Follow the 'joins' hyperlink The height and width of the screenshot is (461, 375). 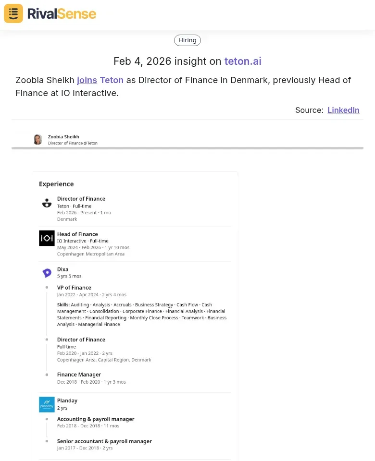pyautogui.click(x=87, y=80)
